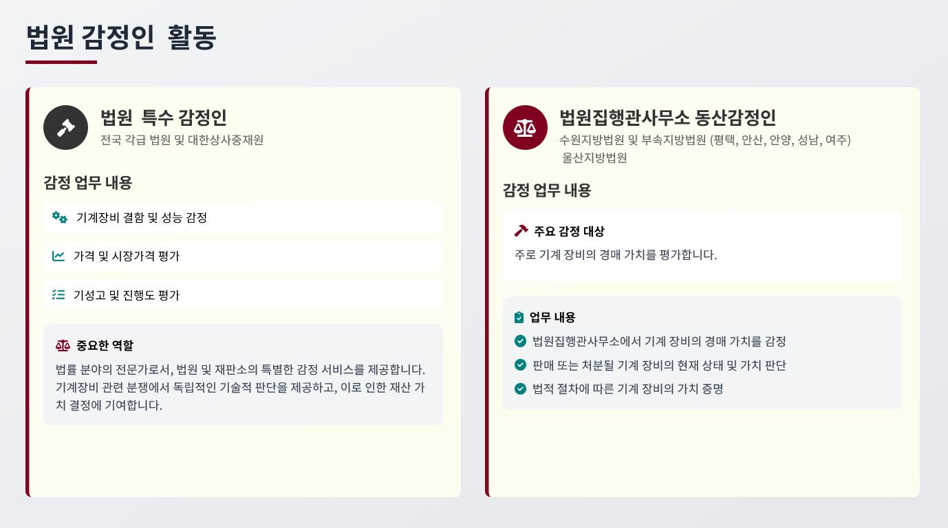Click the small scale icon beside 중요한 역할
Viewport: 948px width, 528px height.
coord(63,345)
